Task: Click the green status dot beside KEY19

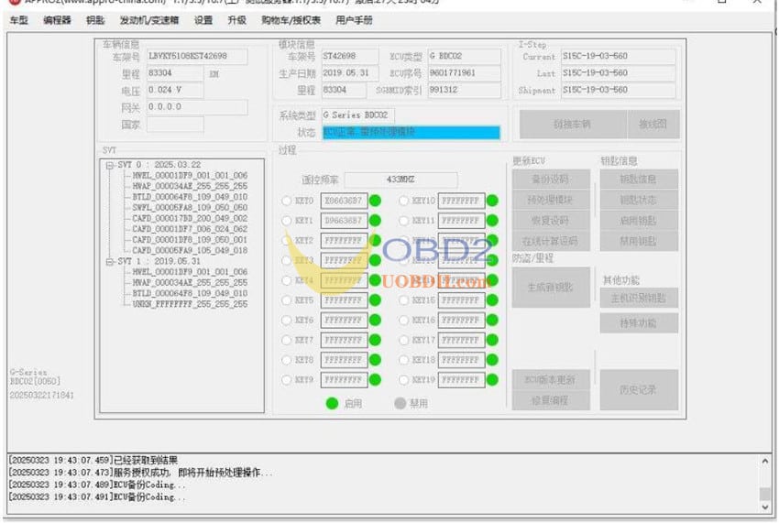Action: pos(492,380)
